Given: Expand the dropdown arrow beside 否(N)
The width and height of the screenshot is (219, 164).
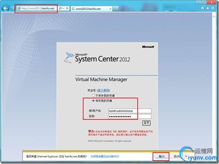Looking at the screenshot, I should click(186, 156).
